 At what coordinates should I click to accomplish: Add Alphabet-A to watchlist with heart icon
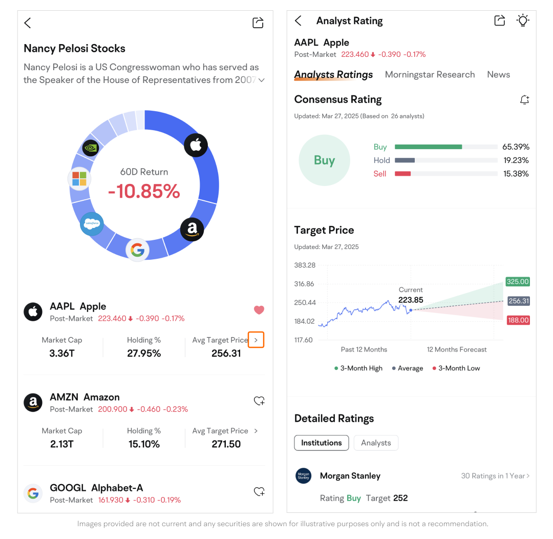(259, 492)
